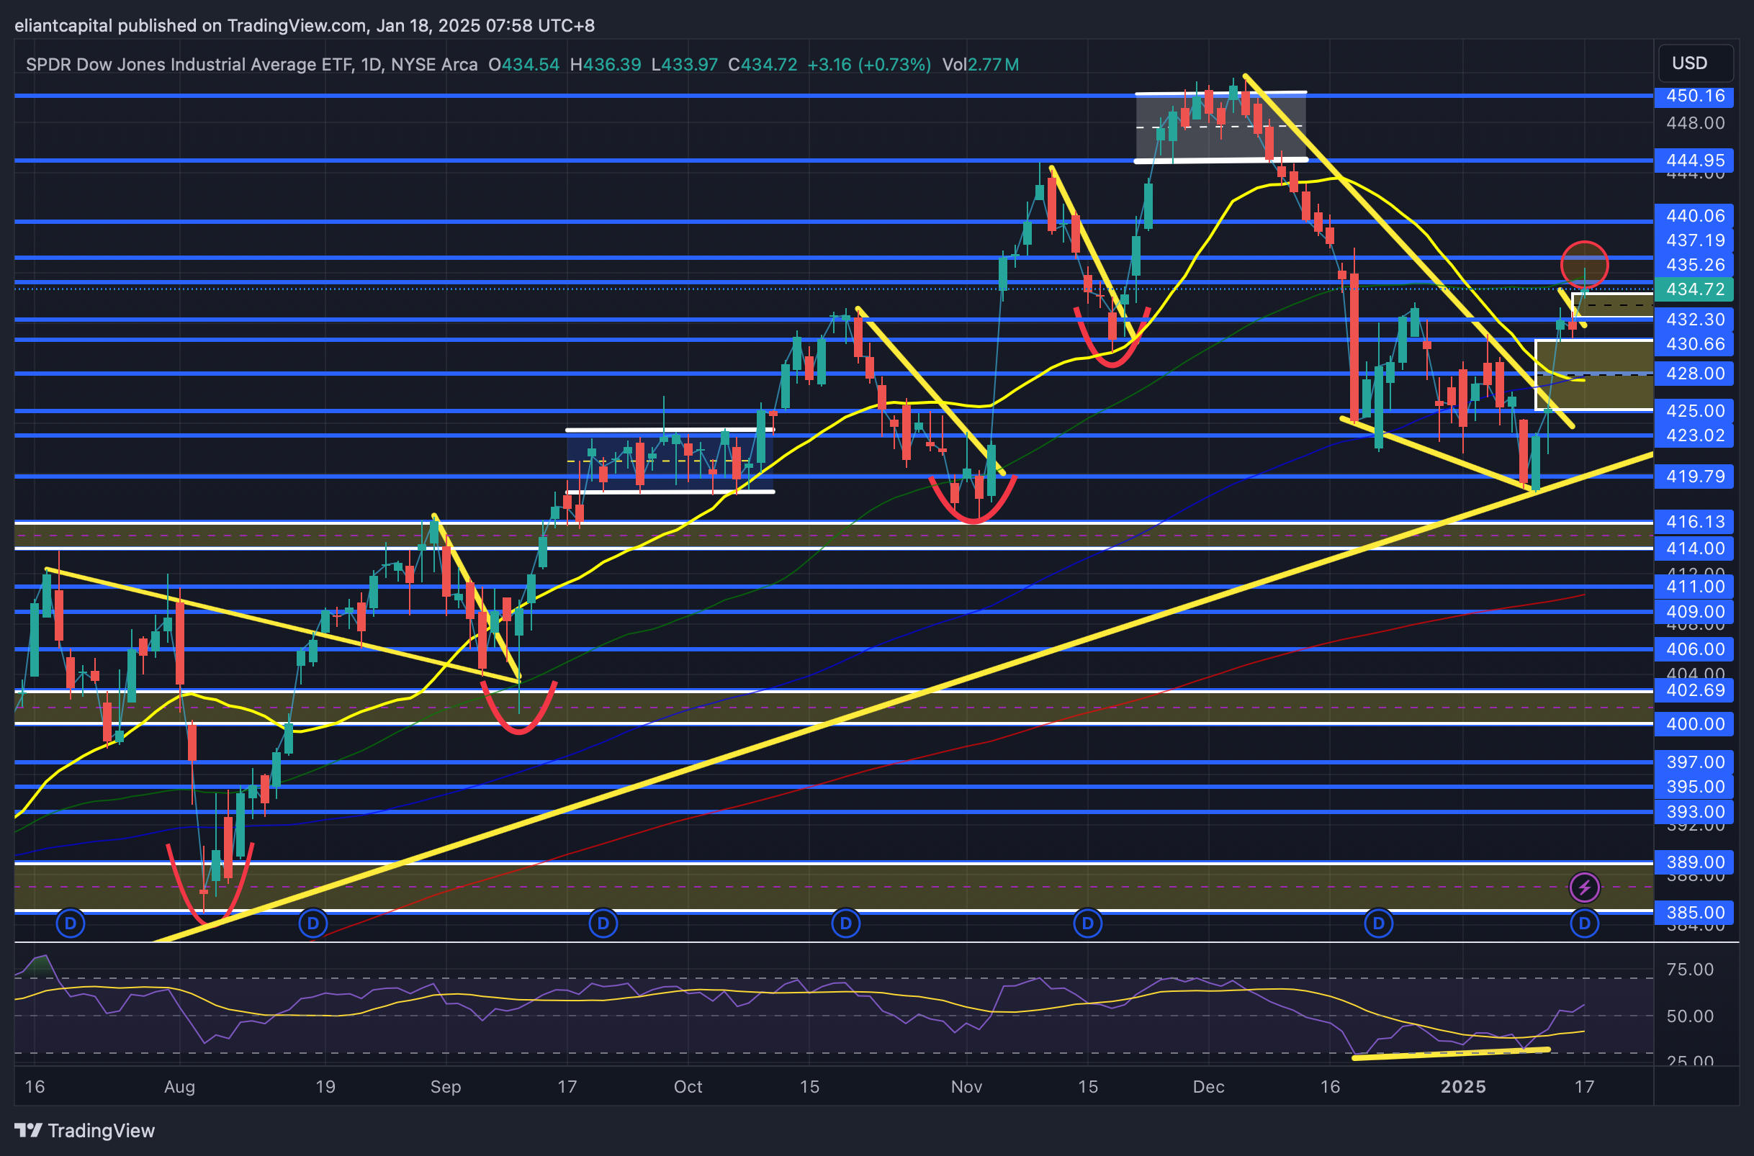This screenshot has height=1156, width=1754.
Task: Click the 419.79 price level label
Action: click(1694, 477)
